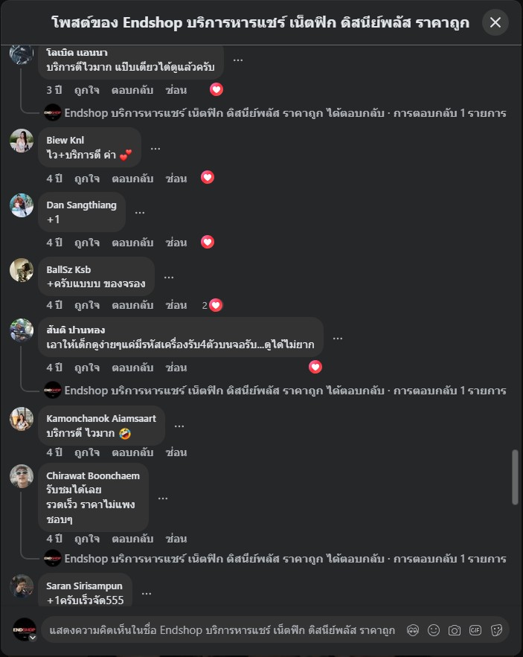Image resolution: width=523 pixels, height=657 pixels.
Task: Select ซ่อน under Biew Knl's comment
Action: click(176, 179)
